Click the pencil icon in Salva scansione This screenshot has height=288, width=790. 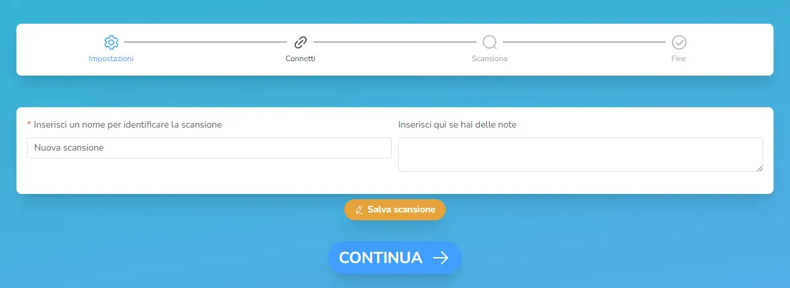pos(359,210)
